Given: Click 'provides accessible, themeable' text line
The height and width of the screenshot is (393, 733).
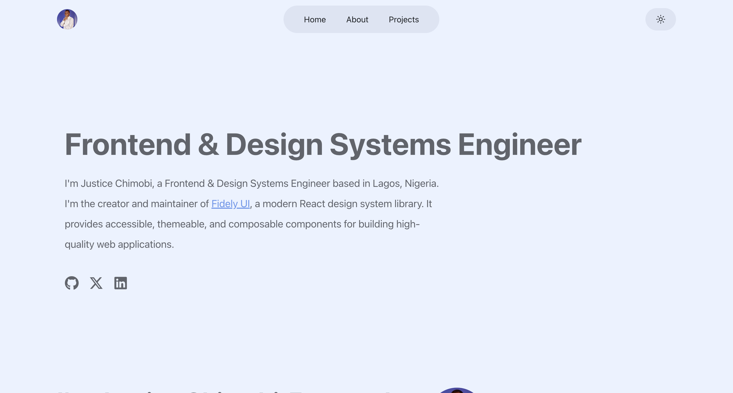Looking at the screenshot, I should tap(135, 224).
